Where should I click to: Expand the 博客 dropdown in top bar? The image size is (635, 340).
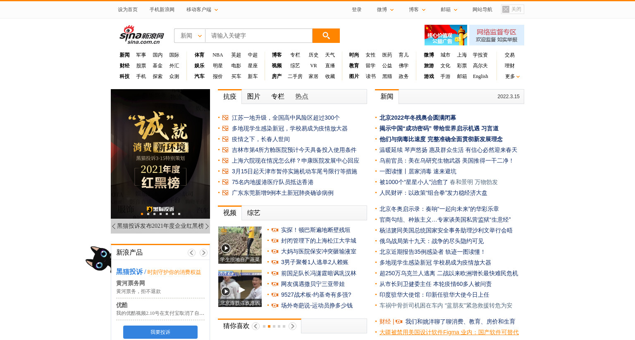417,9
